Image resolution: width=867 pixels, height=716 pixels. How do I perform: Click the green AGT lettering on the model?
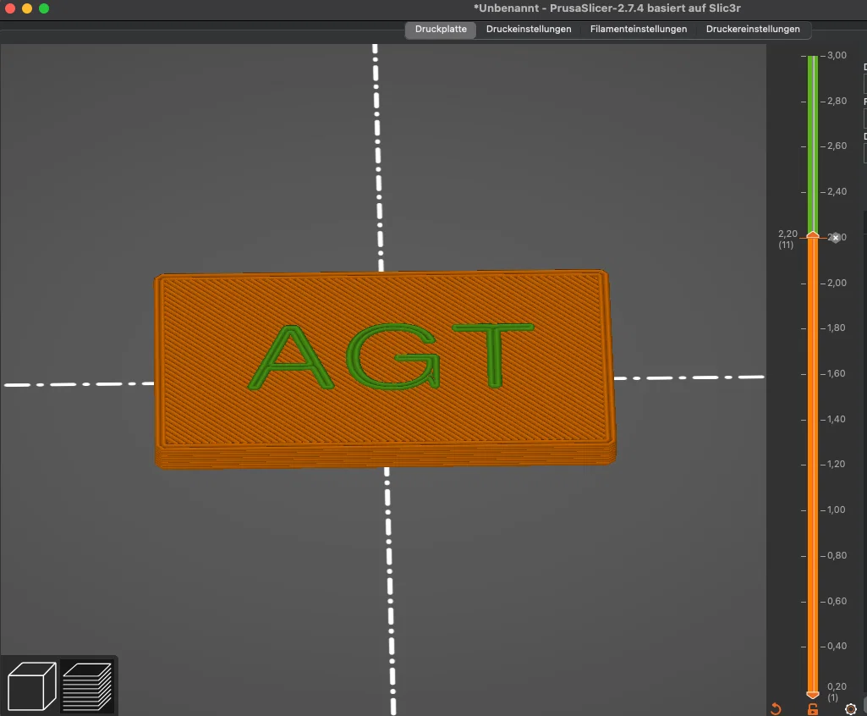[x=391, y=355]
